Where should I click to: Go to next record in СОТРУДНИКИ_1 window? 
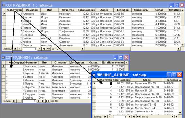pyautogui.click(x=39, y=49)
